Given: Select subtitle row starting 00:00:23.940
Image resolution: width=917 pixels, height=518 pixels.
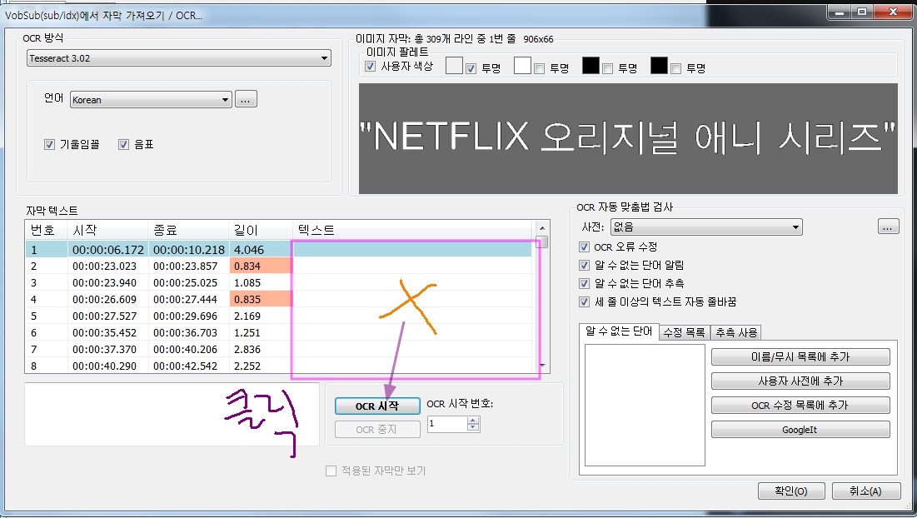Looking at the screenshot, I should [279, 283].
